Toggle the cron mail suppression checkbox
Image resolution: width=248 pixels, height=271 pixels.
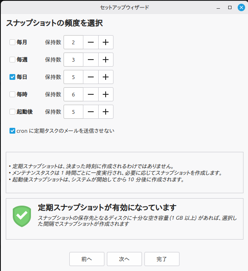(x=12, y=131)
